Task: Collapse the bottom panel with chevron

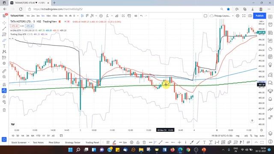Action: click(x=256, y=142)
